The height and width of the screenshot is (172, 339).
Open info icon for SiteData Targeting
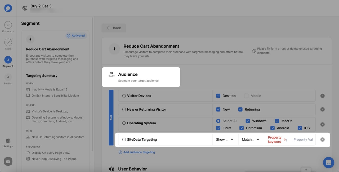tap(124, 139)
